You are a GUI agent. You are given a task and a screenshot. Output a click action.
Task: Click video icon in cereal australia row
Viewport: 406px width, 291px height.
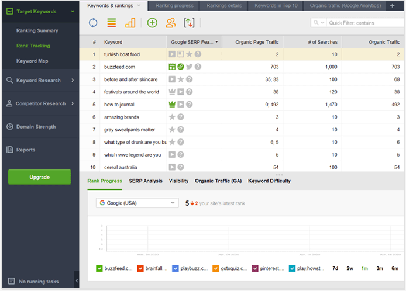[x=172, y=167]
